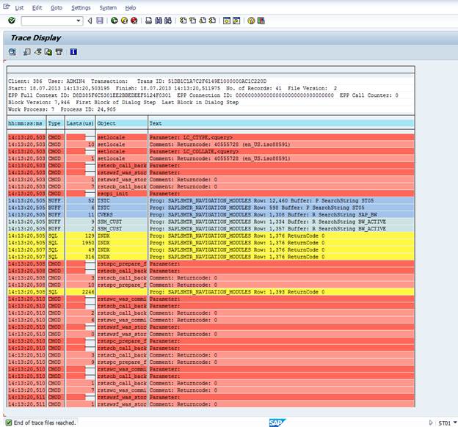The height and width of the screenshot is (427, 458).
Task: Select the rscpi_init parameter row
Action: coord(211,194)
